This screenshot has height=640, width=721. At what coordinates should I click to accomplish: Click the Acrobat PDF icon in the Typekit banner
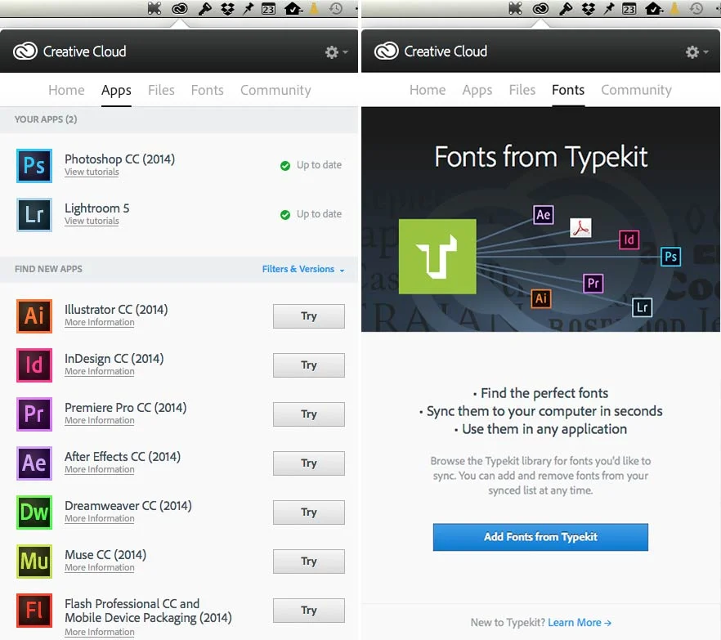coord(580,227)
